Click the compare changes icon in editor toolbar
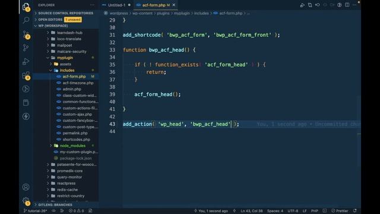The width and height of the screenshot is (380, 214). coord(310,5)
